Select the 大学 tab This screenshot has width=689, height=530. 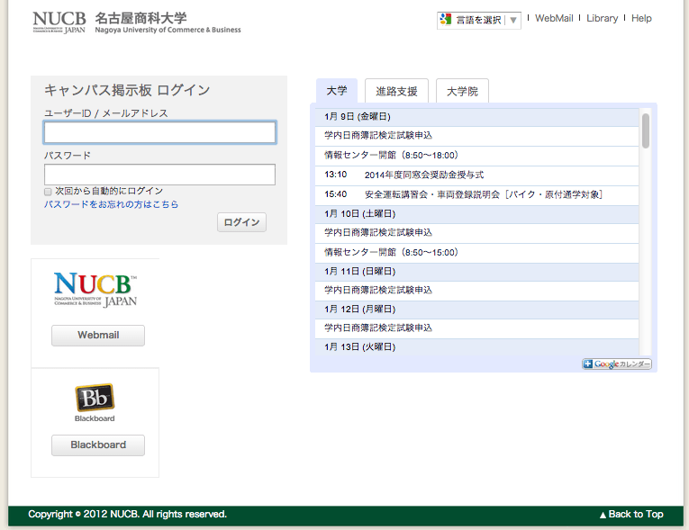coord(336,91)
